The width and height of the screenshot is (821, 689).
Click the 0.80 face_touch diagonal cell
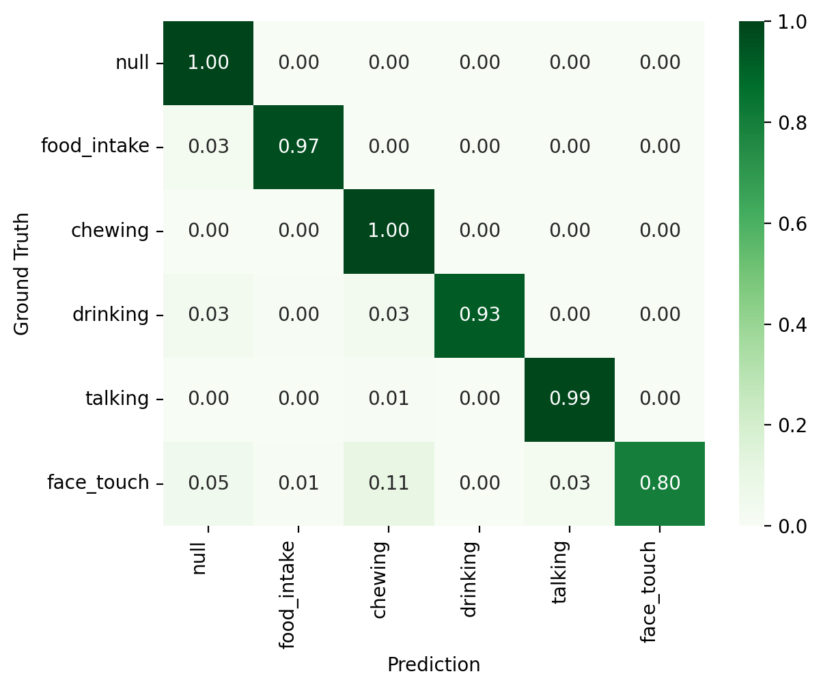[660, 483]
